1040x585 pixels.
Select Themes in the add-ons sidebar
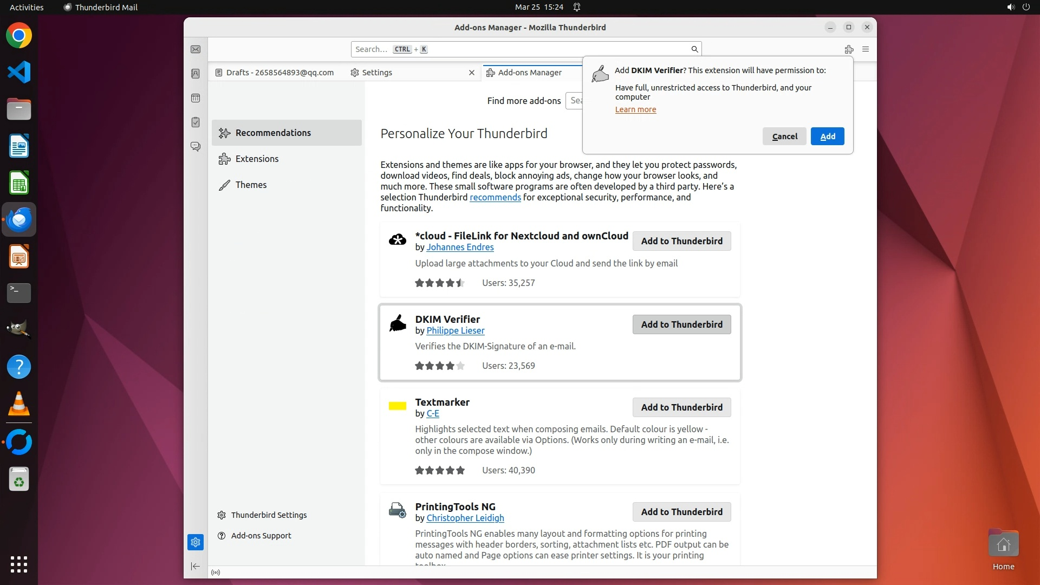point(251,185)
